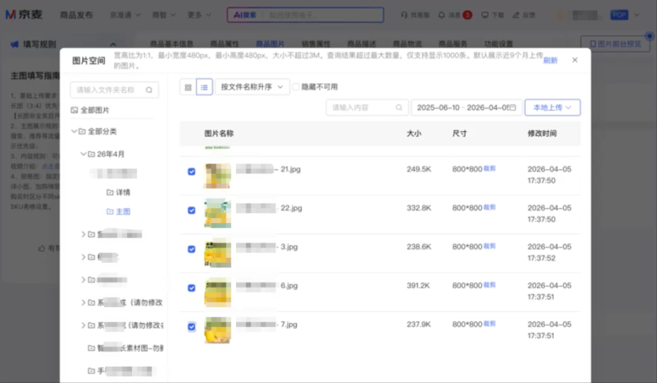The width and height of the screenshot is (657, 383).
Task: Click 裁剪 link for 3.jpg
Action: point(489,246)
